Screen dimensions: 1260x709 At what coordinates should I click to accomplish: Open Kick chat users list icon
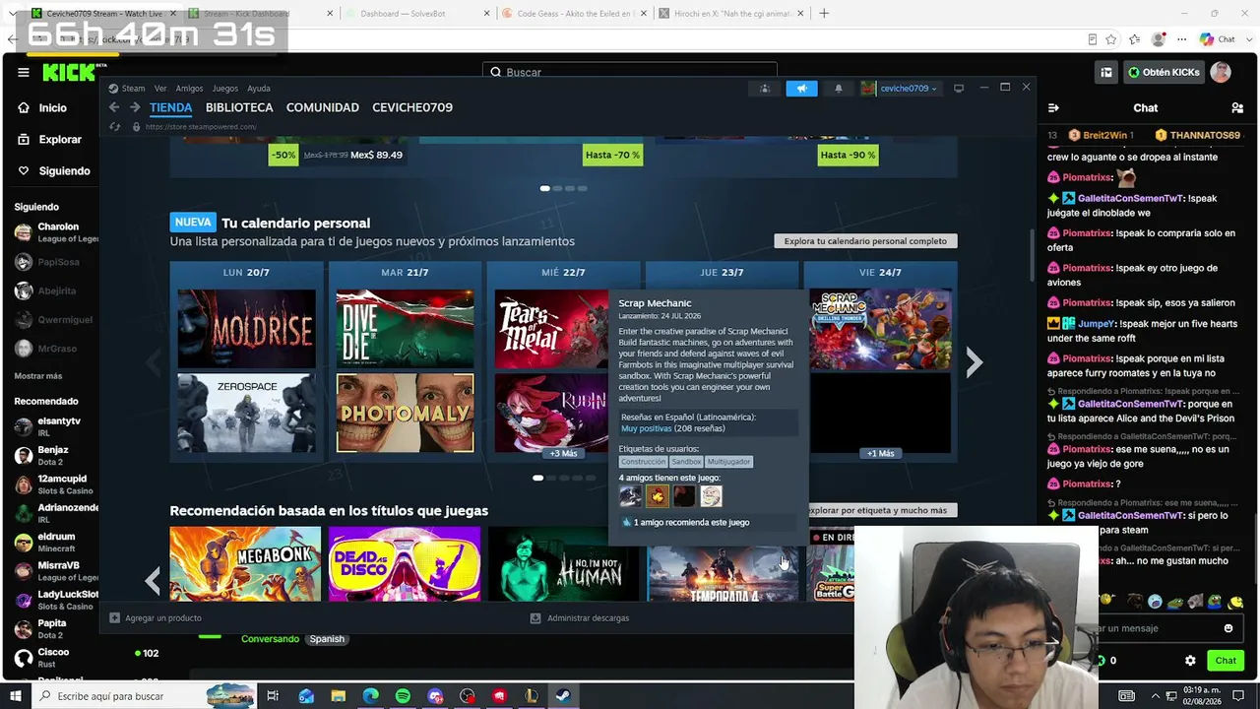coord(1237,108)
